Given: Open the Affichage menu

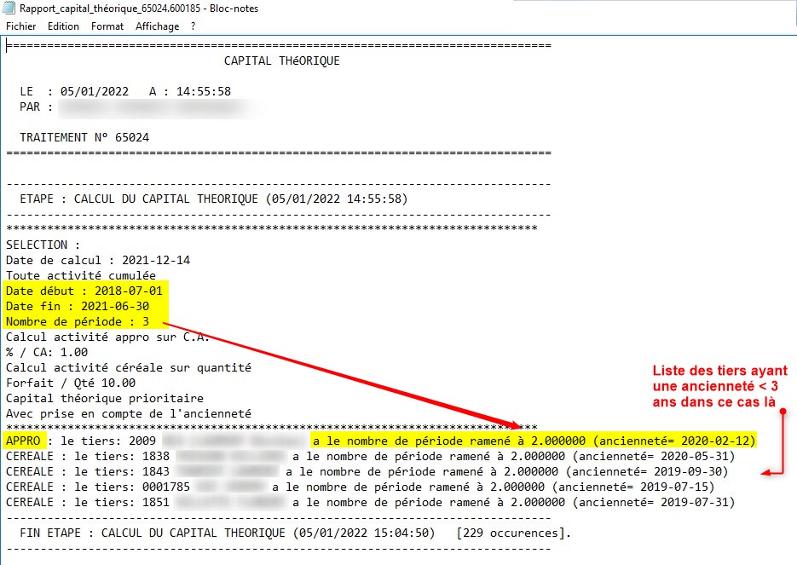Looking at the screenshot, I should (x=158, y=26).
